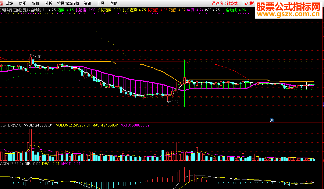
Task: Open the 报价 menu
Action: point(35,3)
